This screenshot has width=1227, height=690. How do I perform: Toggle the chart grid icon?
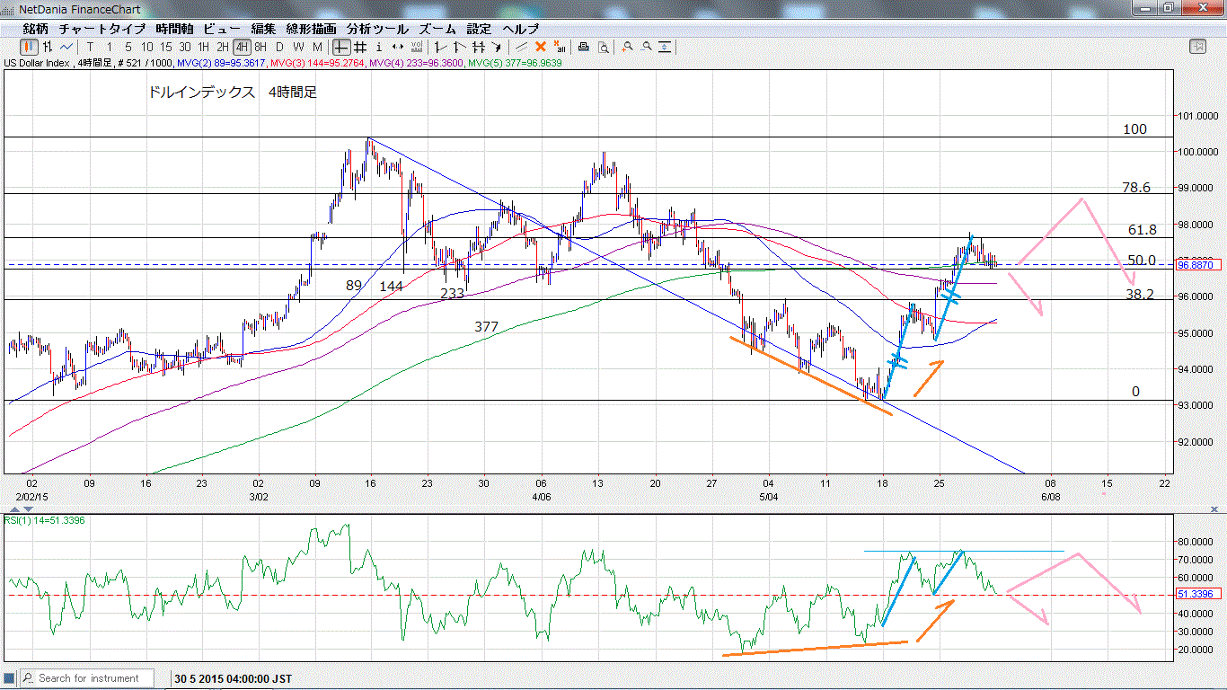359,47
